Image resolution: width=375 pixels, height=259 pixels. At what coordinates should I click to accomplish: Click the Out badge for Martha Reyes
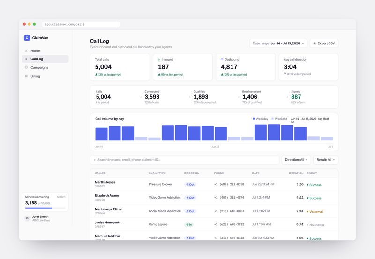pos(190,184)
